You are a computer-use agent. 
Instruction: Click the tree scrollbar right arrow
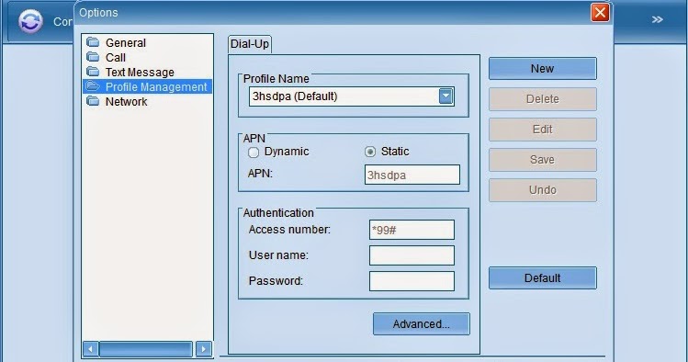204,349
